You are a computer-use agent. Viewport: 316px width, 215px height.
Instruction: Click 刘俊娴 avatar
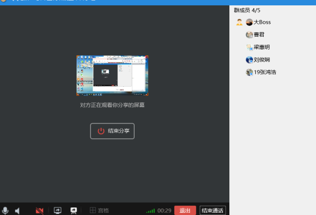pyautogui.click(x=249, y=60)
